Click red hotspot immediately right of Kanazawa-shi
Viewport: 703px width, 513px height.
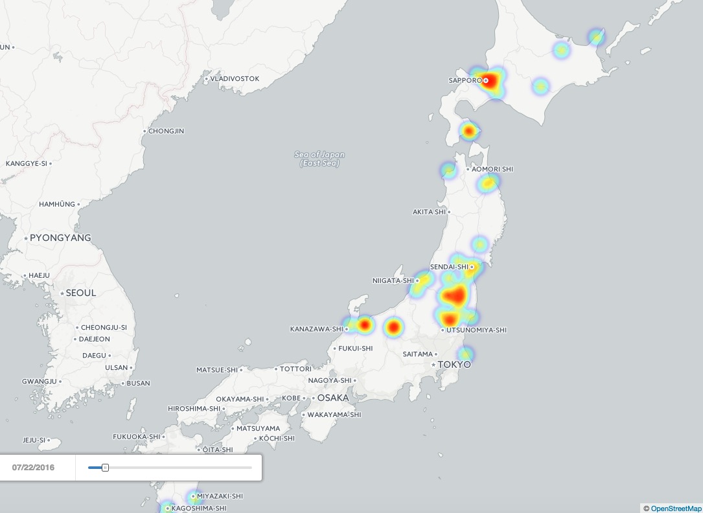coord(365,325)
